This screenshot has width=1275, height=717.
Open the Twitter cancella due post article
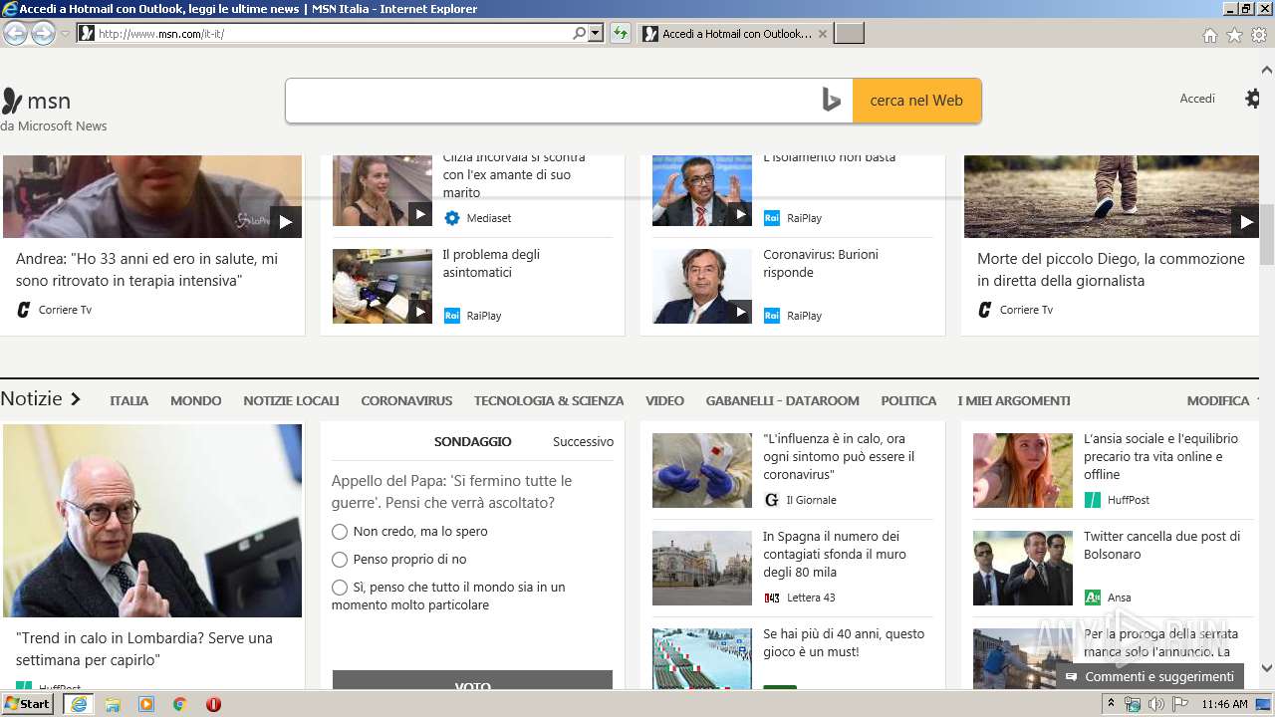1161,545
